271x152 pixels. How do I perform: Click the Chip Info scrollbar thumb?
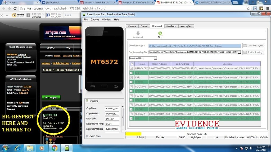tap(123, 117)
